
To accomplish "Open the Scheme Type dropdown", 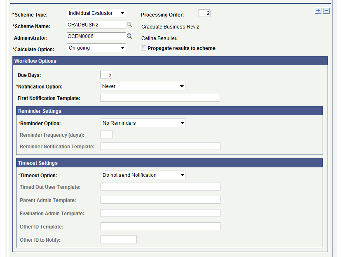I will pyautogui.click(x=96, y=13).
